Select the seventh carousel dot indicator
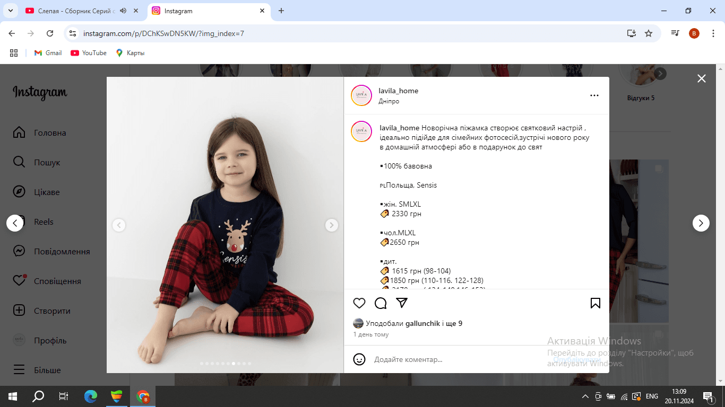Image resolution: width=725 pixels, height=407 pixels. (234, 364)
